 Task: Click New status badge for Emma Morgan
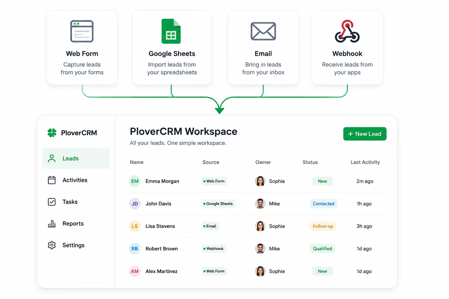coord(322,181)
